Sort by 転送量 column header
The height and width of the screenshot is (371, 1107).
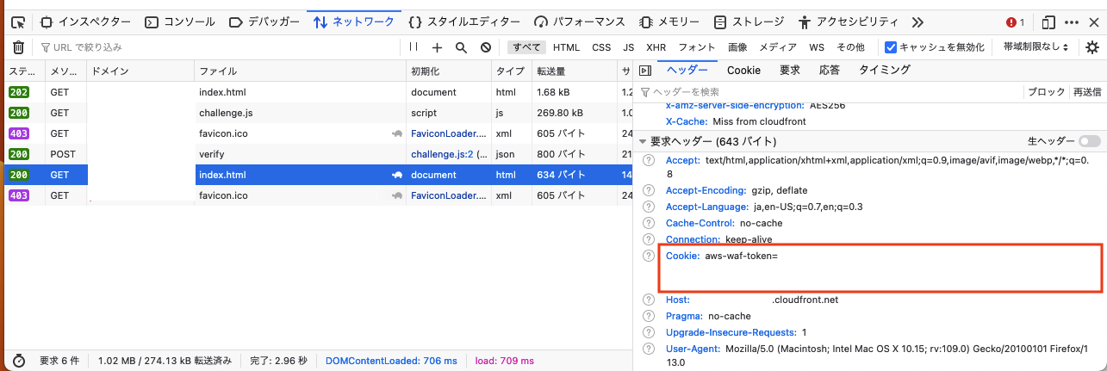point(575,71)
